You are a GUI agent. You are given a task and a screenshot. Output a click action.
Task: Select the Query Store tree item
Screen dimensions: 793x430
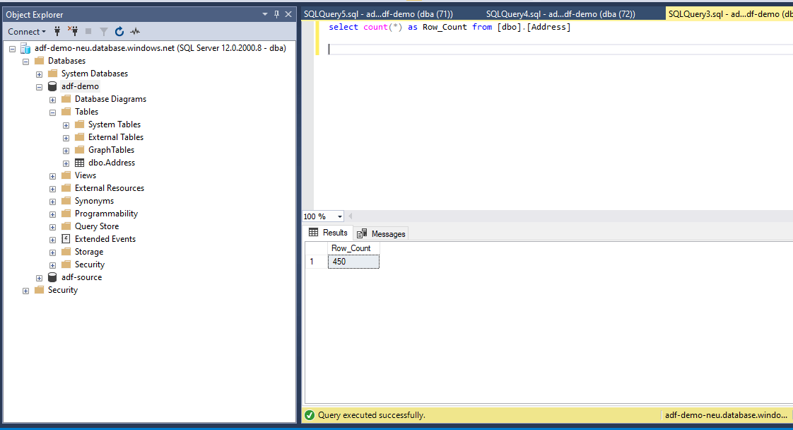[97, 226]
